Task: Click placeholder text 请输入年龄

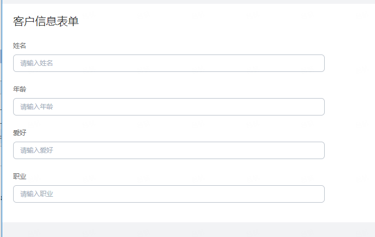Action: pyautogui.click(x=36, y=107)
